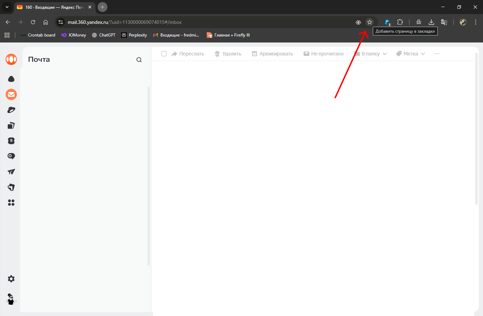Screen dimensions: 483x316
Task: Open the ChatGPT bookmark
Action: 104,35
